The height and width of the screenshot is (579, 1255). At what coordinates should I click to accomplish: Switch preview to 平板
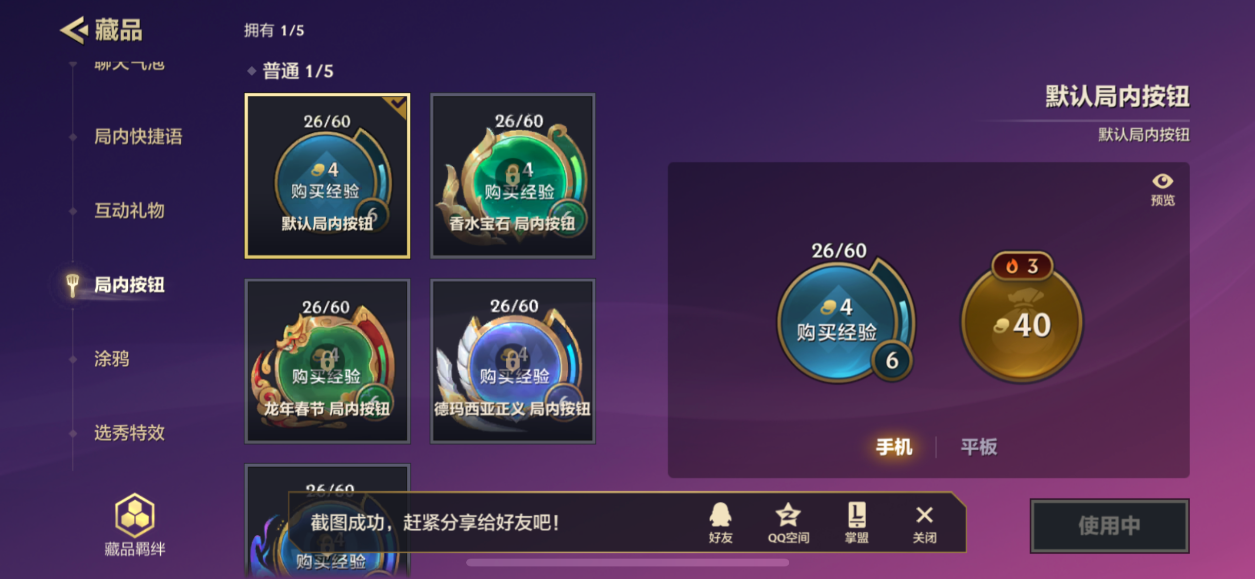pos(978,446)
